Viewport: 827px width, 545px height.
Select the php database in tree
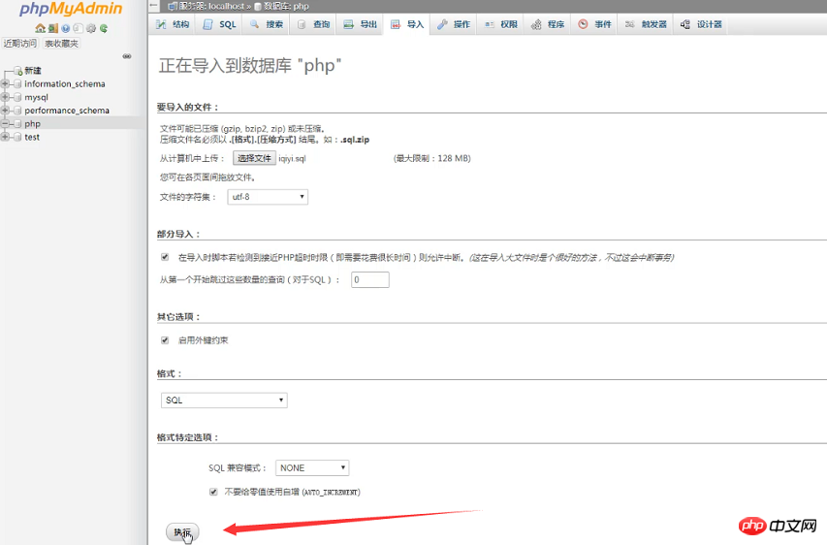coord(32,123)
